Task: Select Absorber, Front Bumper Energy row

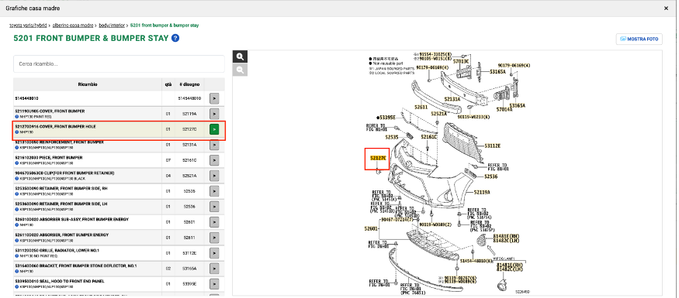Action: 119,238
